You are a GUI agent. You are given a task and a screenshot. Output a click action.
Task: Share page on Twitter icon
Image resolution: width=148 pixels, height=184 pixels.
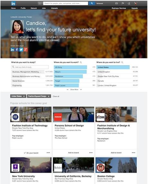coord(21,50)
